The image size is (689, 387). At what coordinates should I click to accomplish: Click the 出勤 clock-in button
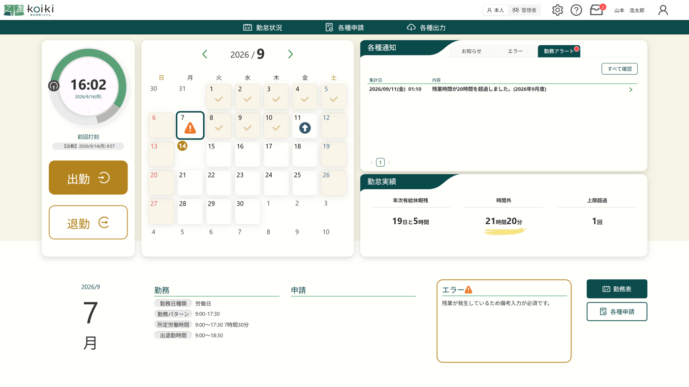tap(88, 178)
